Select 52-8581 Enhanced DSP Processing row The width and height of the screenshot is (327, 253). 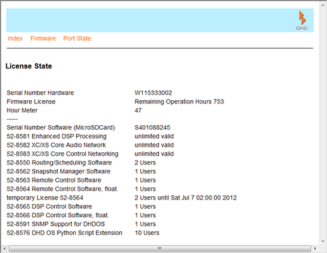point(56,137)
